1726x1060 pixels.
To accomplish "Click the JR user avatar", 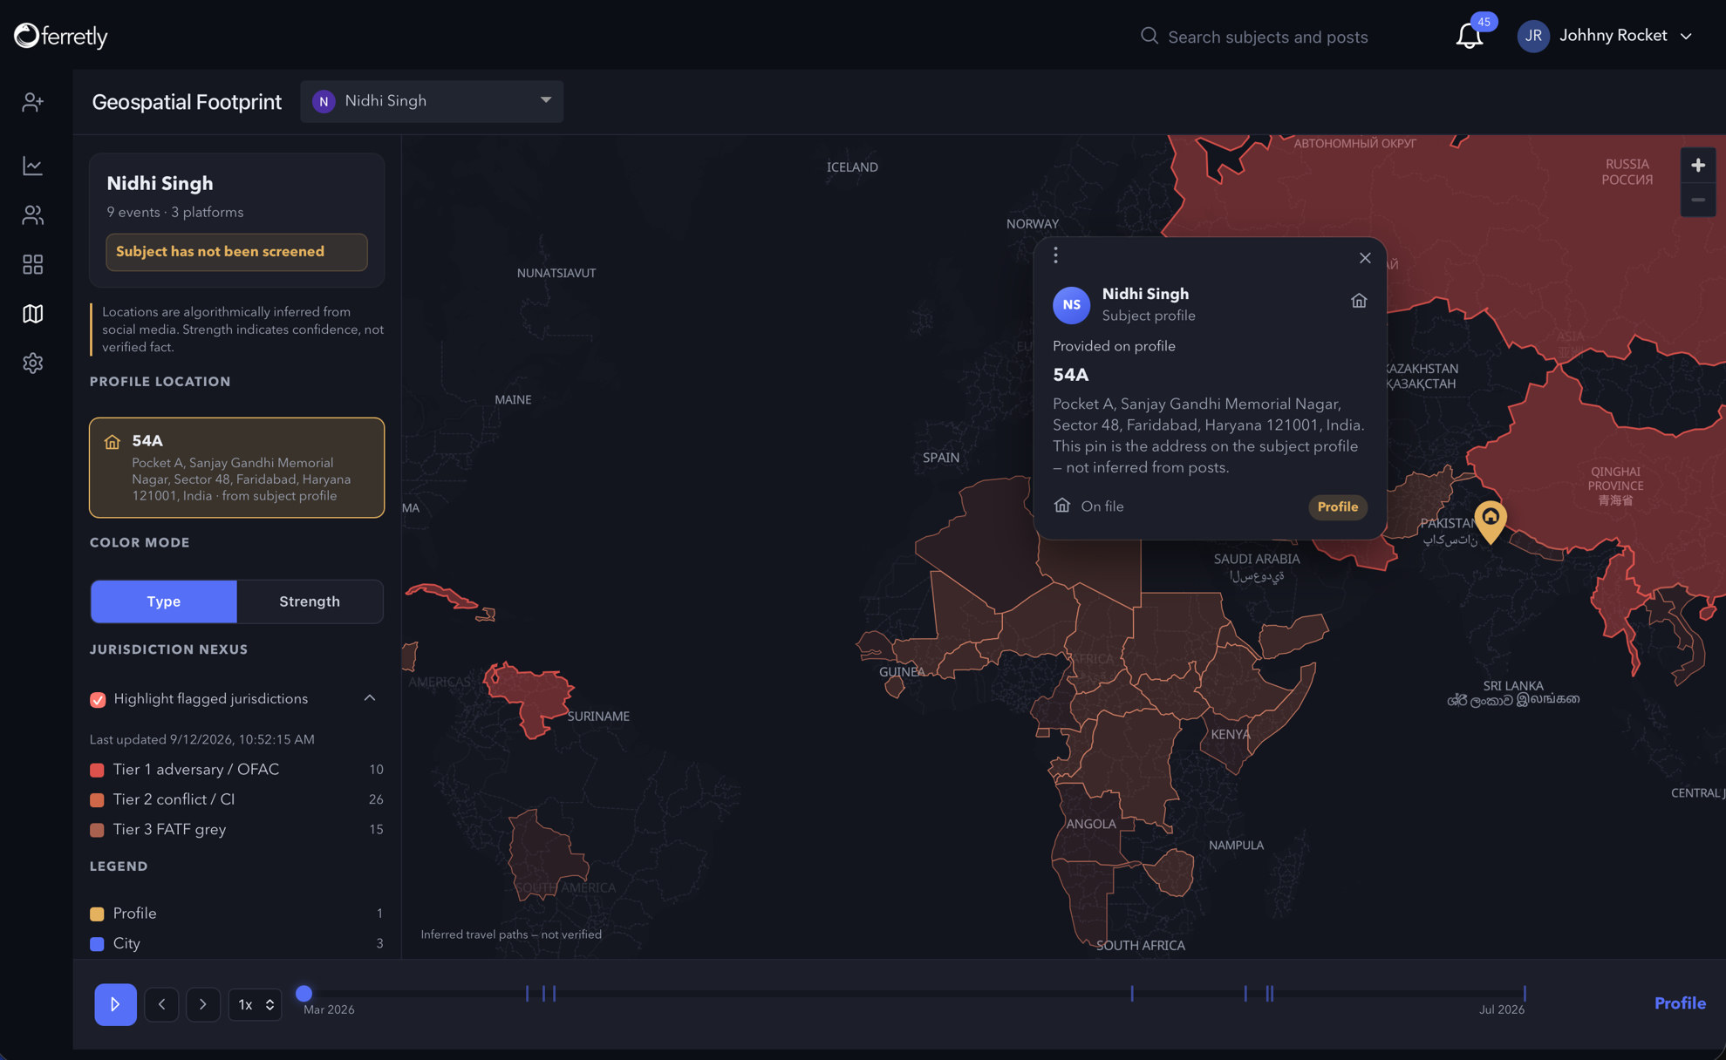I will tap(1532, 36).
